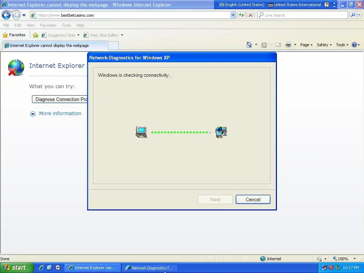The width and height of the screenshot is (364, 273).
Task: Click the Safely Remove Hardware tray icon
Action: pos(338,268)
